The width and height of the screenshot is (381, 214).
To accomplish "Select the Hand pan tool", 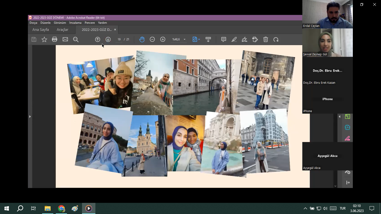I will [x=142, y=40].
